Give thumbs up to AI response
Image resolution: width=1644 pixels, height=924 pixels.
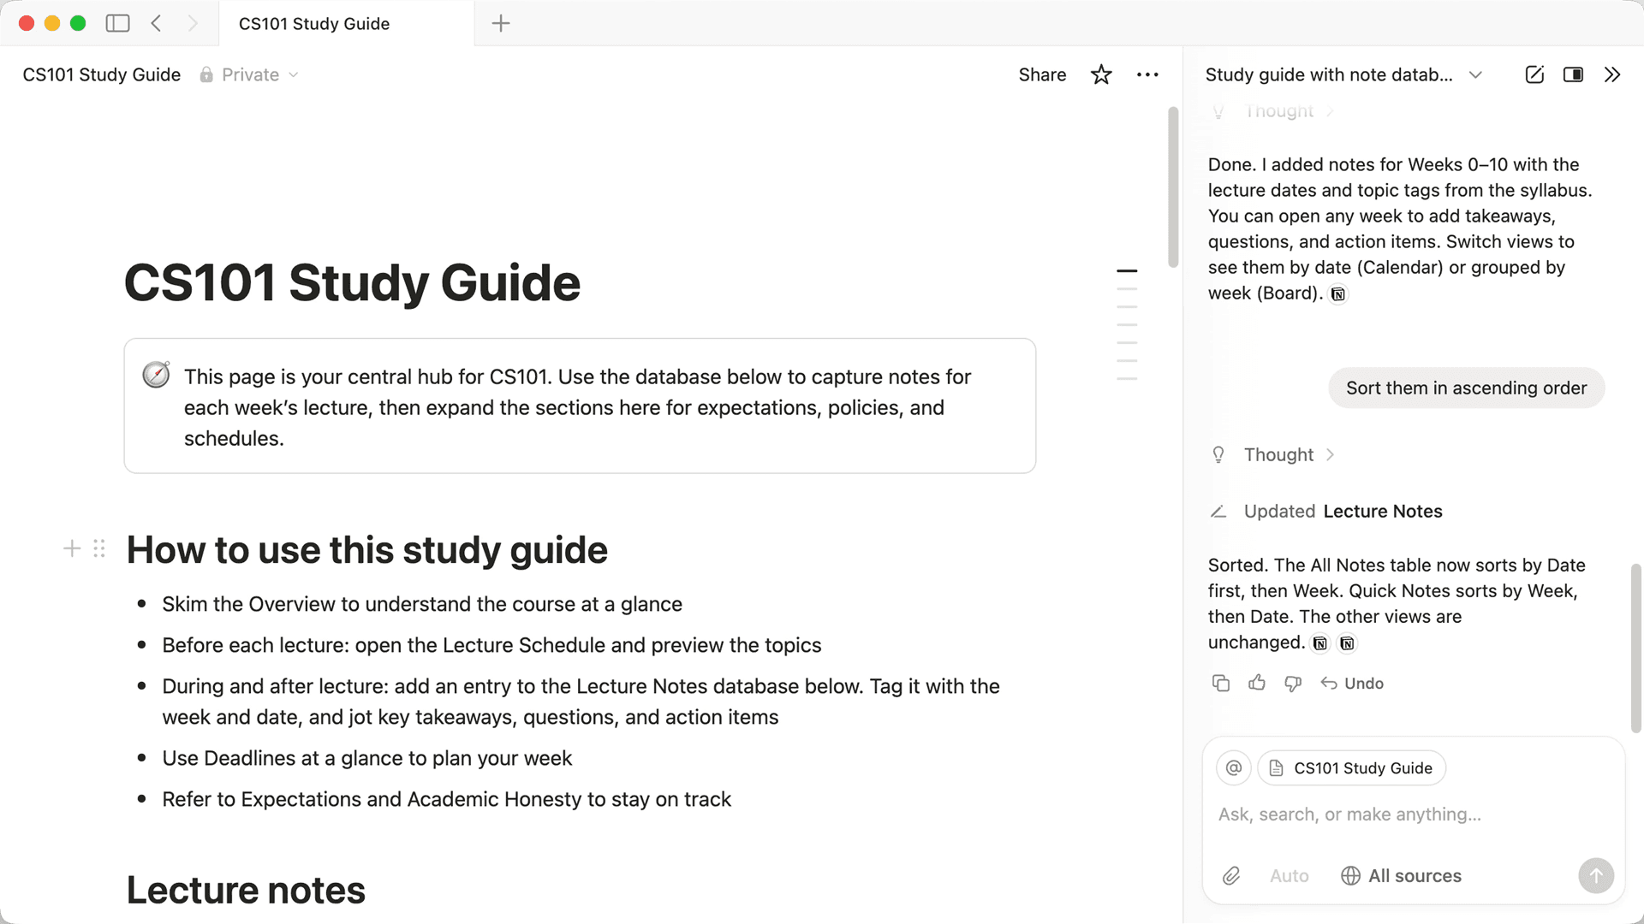[x=1257, y=683]
